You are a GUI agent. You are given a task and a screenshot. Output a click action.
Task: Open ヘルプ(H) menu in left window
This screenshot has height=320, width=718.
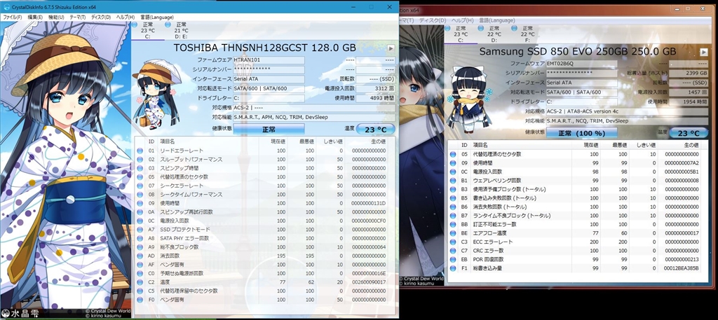[x=125, y=18]
